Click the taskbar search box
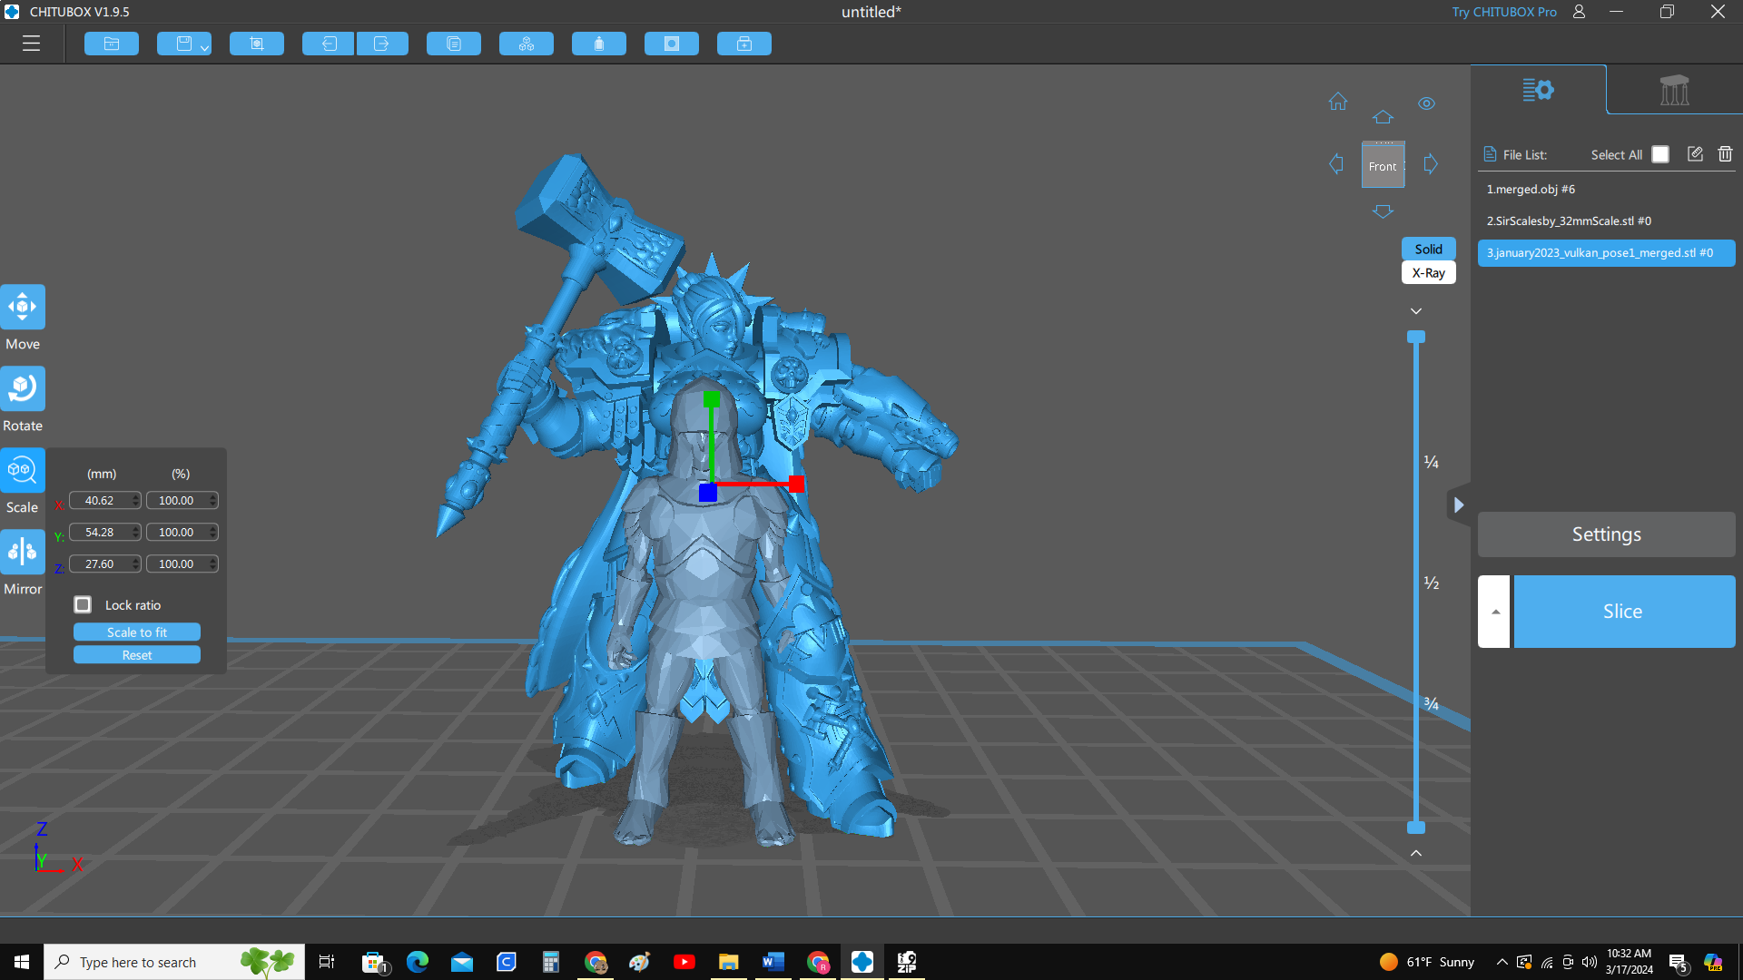Image resolution: width=1743 pixels, height=980 pixels. coord(174,962)
